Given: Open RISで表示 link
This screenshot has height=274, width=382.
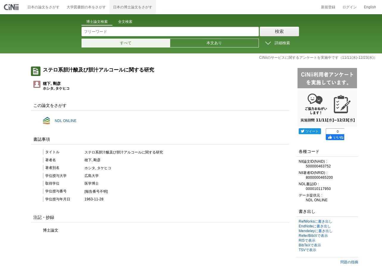Looking at the screenshot, I should (x=307, y=240).
